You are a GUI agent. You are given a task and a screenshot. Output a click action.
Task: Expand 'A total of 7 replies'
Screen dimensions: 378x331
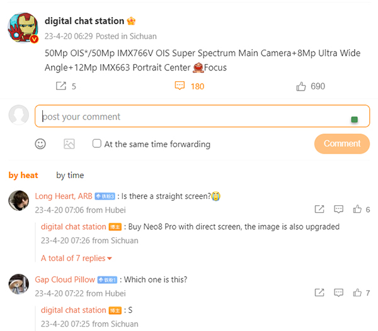pyautogui.click(x=76, y=258)
